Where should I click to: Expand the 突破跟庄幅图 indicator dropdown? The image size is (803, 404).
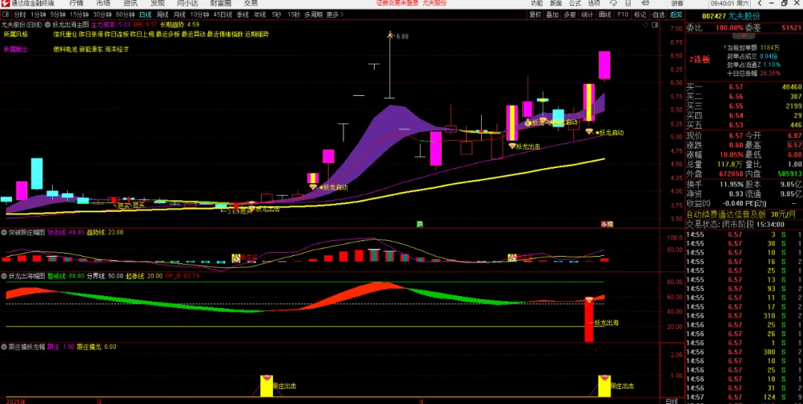click(4, 232)
